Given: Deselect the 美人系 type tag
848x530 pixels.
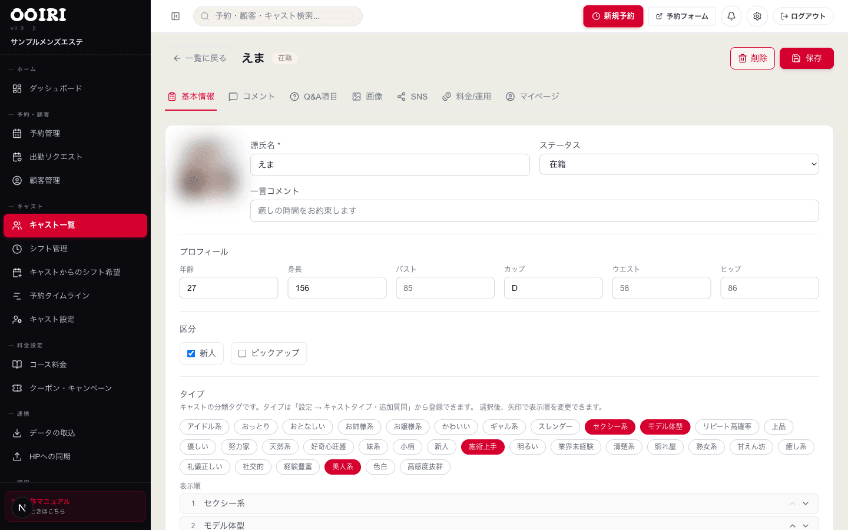Looking at the screenshot, I should [343, 467].
